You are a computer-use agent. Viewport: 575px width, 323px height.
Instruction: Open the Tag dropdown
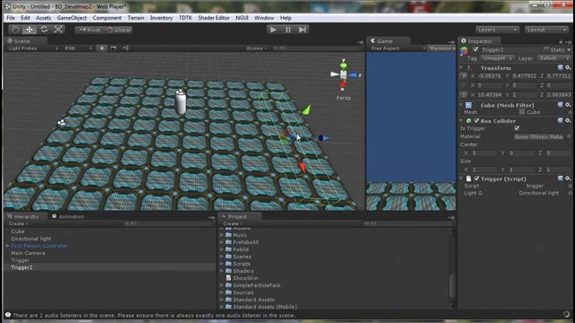tap(498, 58)
